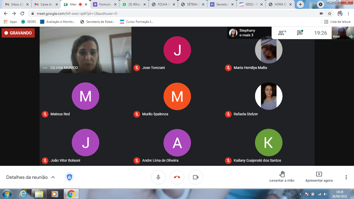Click the hang up call button
The height and width of the screenshot is (199, 354).
[177, 177]
